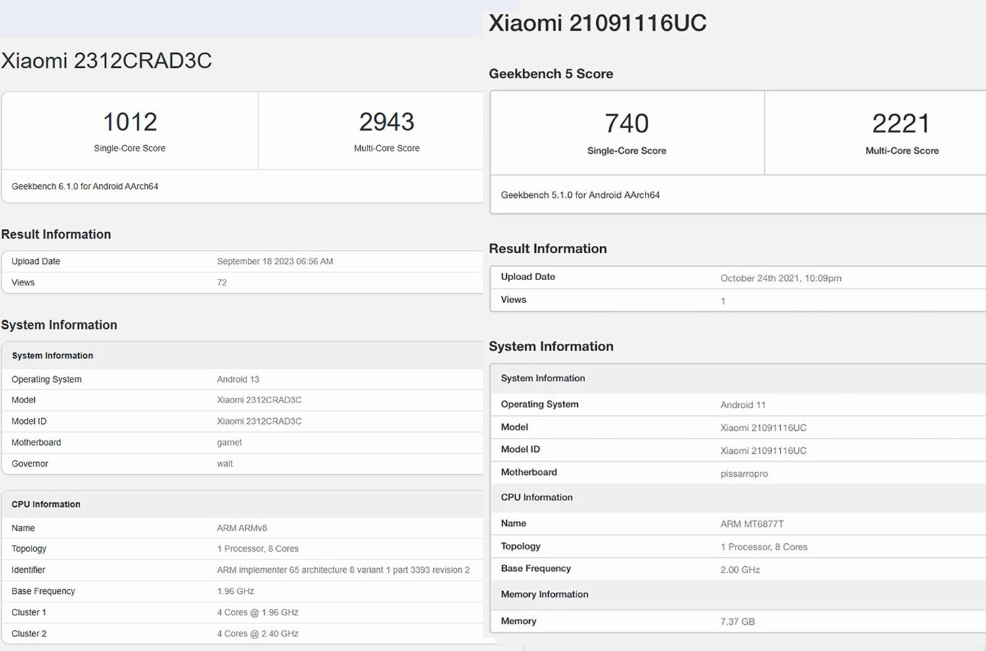Viewport: 986px width, 651px height.
Task: Click 'Base Frequency' label beside 2.00 GHz
Action: pyautogui.click(x=536, y=568)
